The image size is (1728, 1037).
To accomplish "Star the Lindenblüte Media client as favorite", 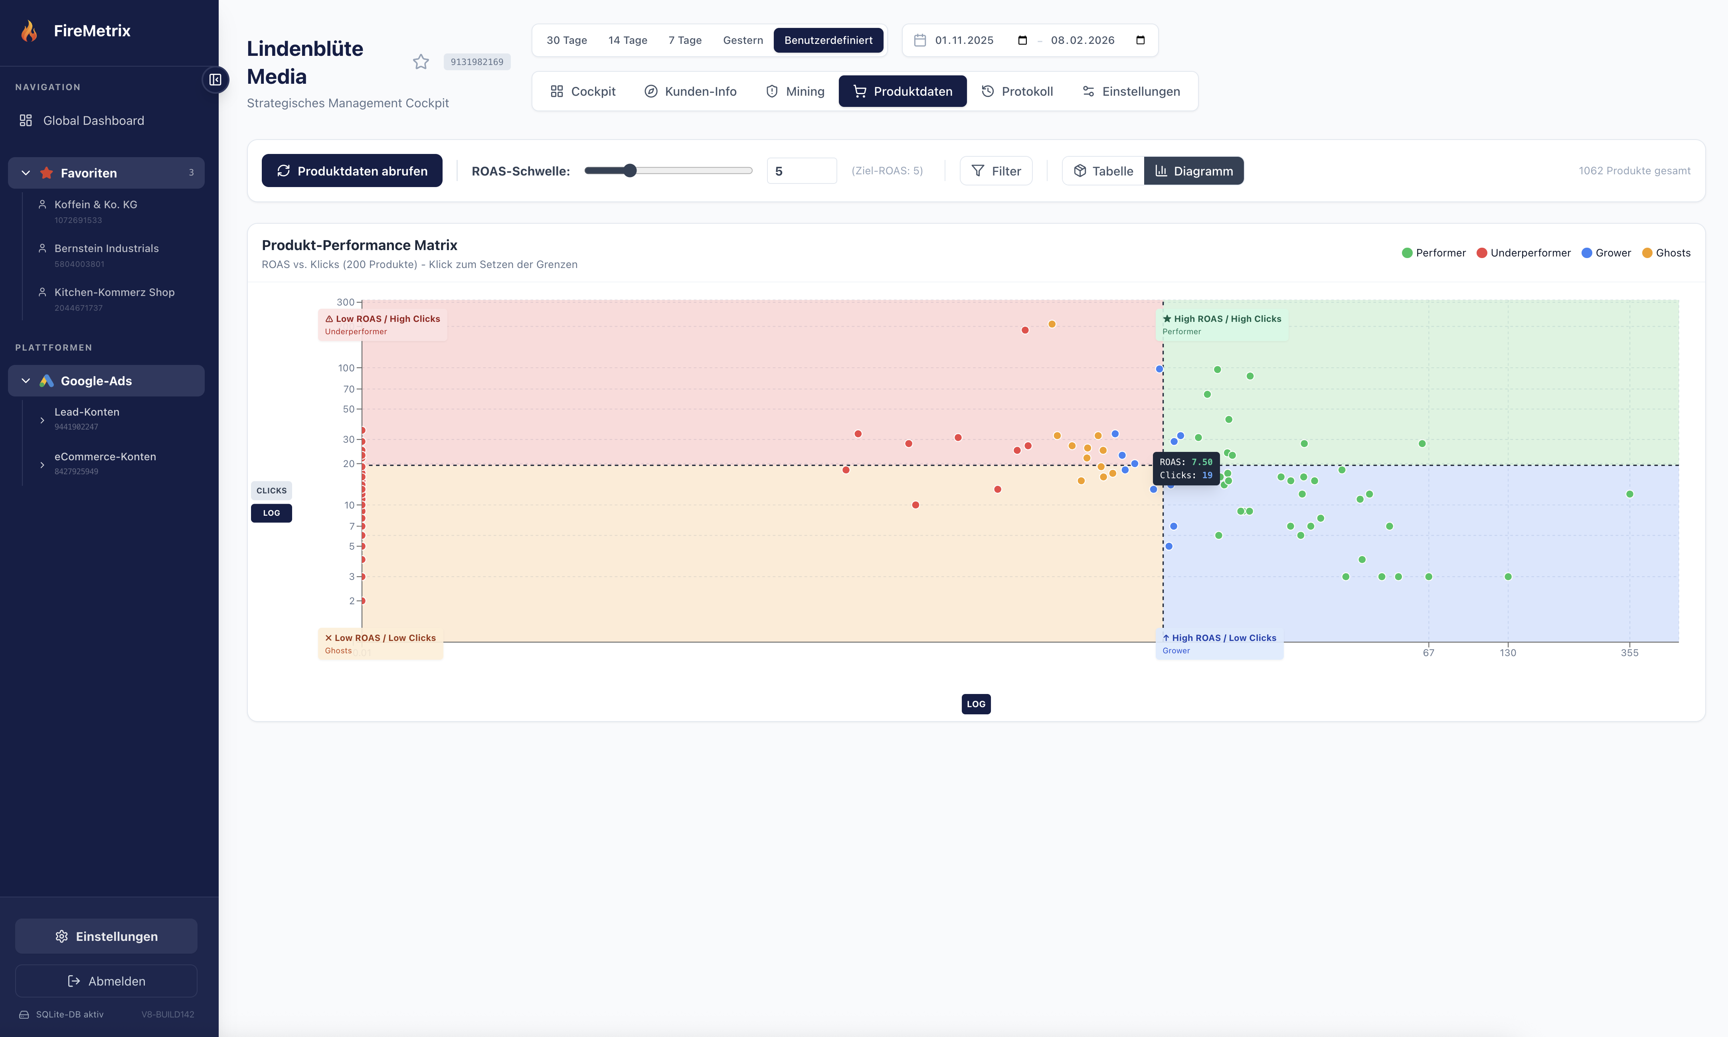I will 421,61.
